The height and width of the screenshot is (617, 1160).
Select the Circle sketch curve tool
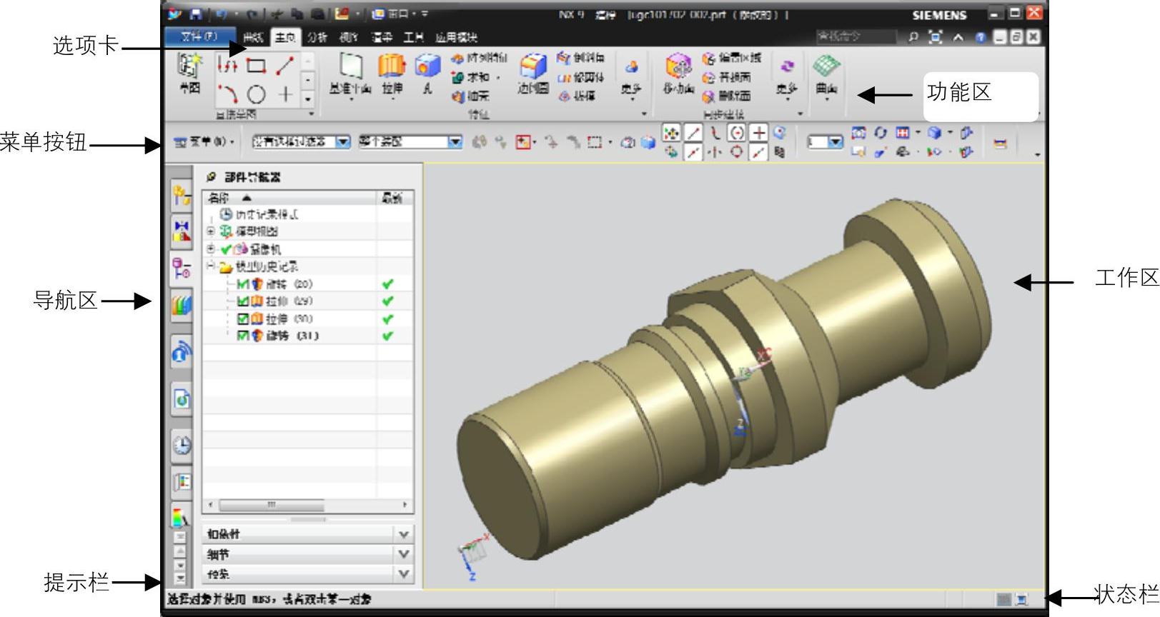pos(256,94)
